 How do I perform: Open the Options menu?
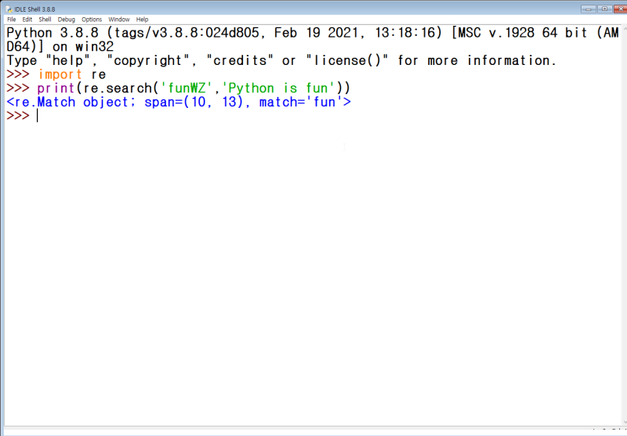coord(92,19)
